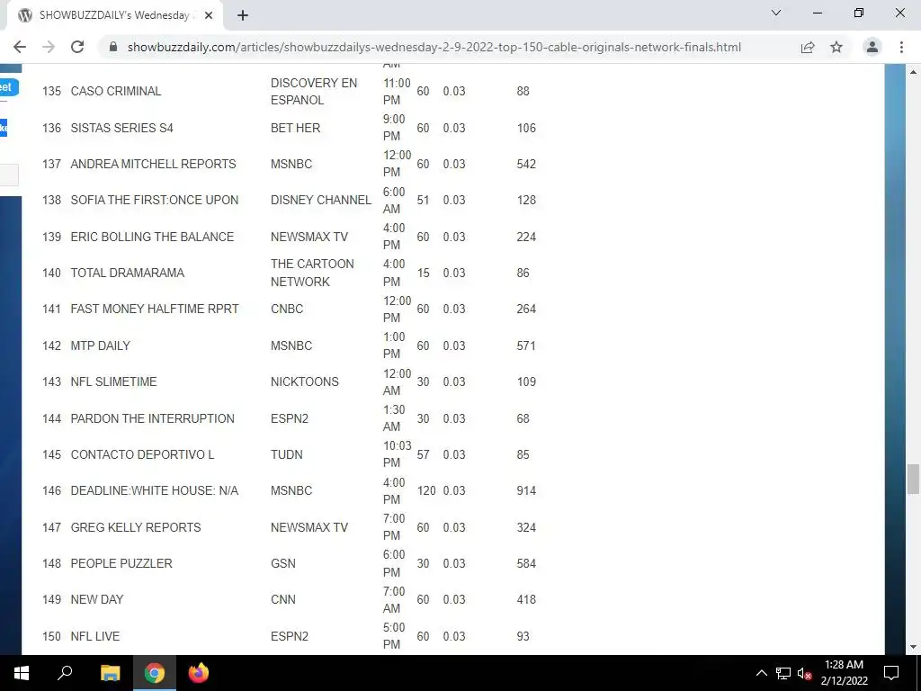Click the 10:03 PM time cell
The image size is (921, 691).
click(x=397, y=454)
